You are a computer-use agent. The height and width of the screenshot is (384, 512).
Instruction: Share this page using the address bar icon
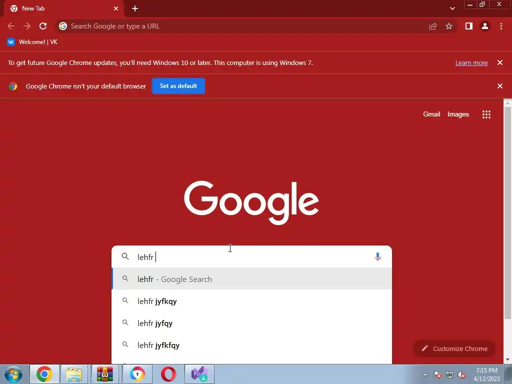(433, 26)
